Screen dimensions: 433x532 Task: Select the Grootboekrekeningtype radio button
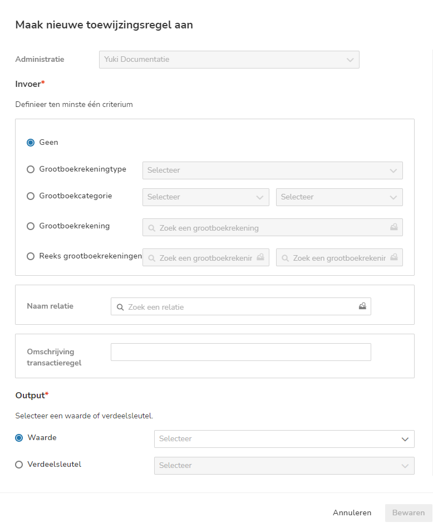click(31, 169)
